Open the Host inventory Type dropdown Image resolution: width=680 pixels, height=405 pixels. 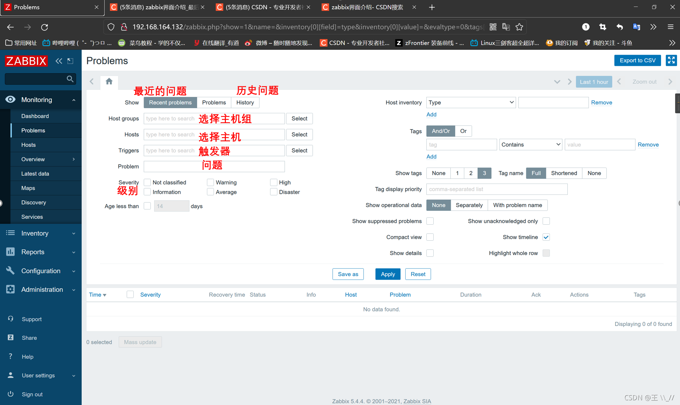coord(471,102)
